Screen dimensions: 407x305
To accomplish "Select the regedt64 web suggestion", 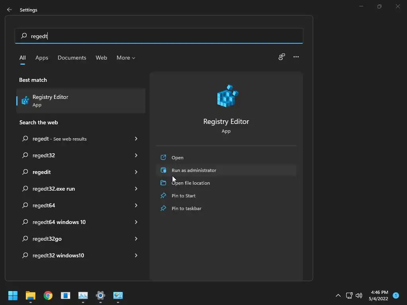I will tap(81, 205).
